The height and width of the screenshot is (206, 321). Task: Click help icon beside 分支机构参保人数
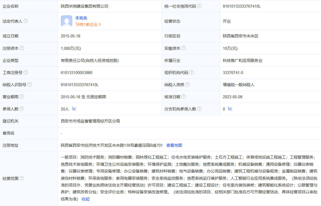click(199, 109)
